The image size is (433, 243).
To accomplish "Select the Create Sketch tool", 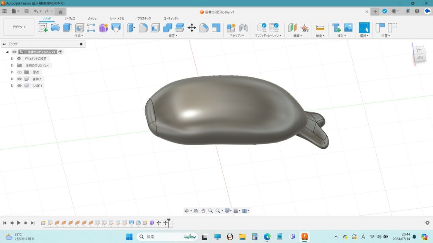I will (x=43, y=28).
